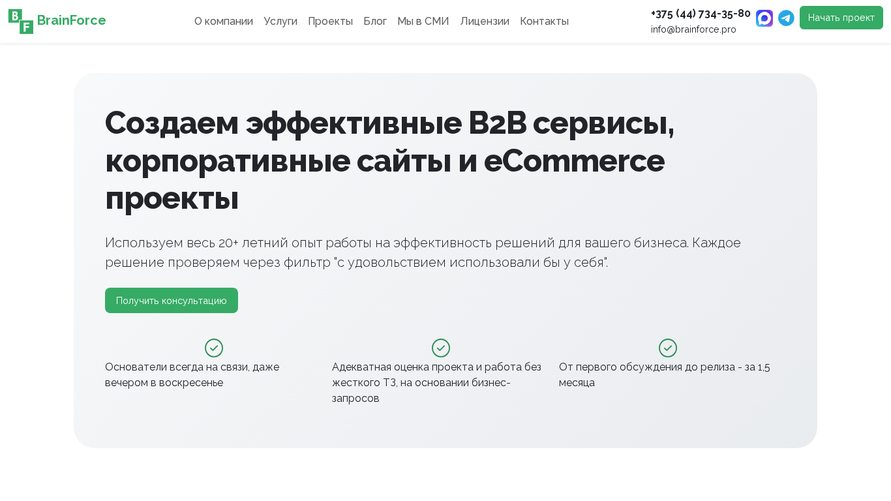Open the Блог section

[375, 22]
